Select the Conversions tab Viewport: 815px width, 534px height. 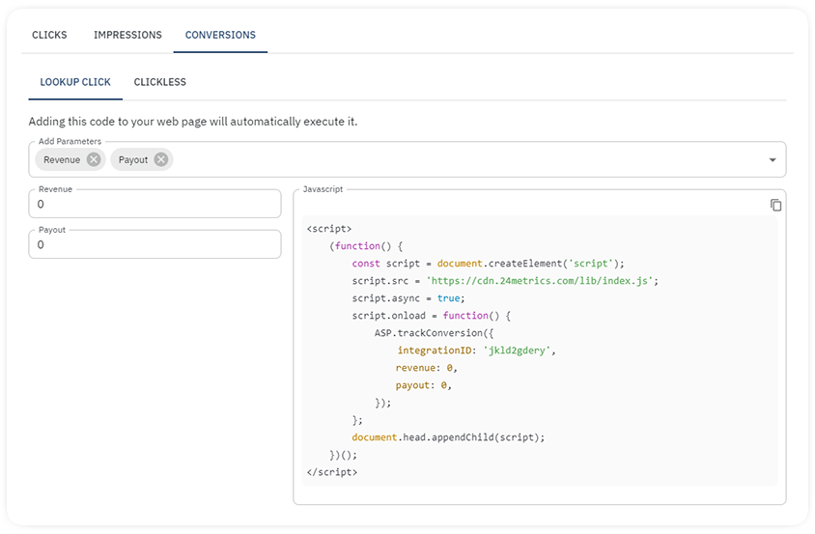[x=220, y=35]
